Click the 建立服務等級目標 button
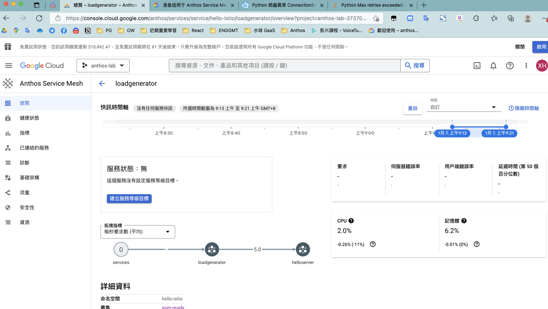 click(129, 199)
